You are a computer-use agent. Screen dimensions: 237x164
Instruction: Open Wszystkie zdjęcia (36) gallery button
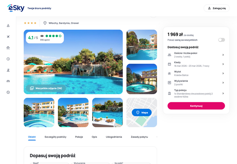coord(46,88)
